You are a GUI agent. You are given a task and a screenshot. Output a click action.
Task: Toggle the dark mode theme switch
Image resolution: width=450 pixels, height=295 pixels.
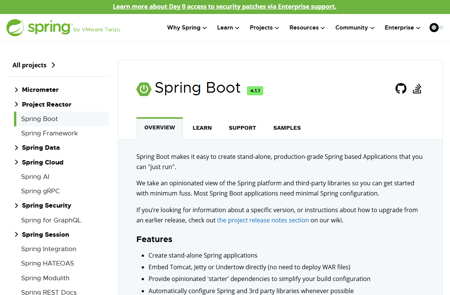(436, 28)
